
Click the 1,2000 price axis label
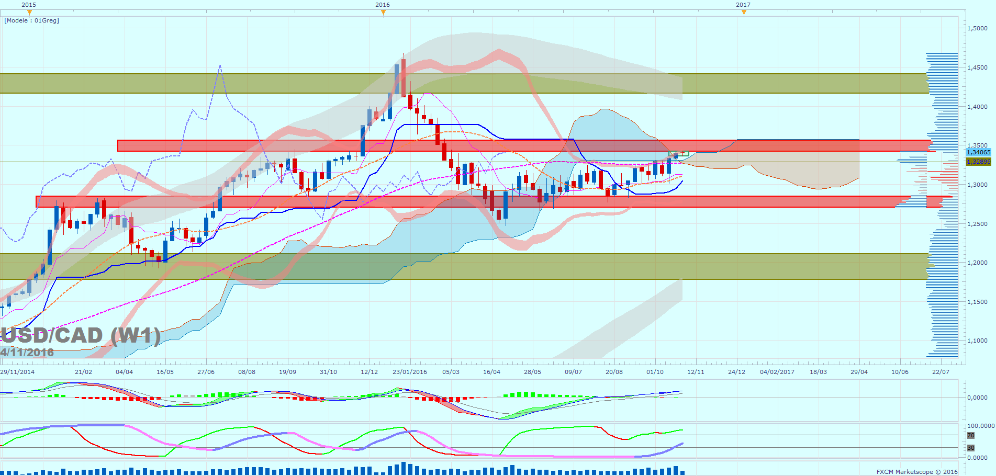pos(978,263)
